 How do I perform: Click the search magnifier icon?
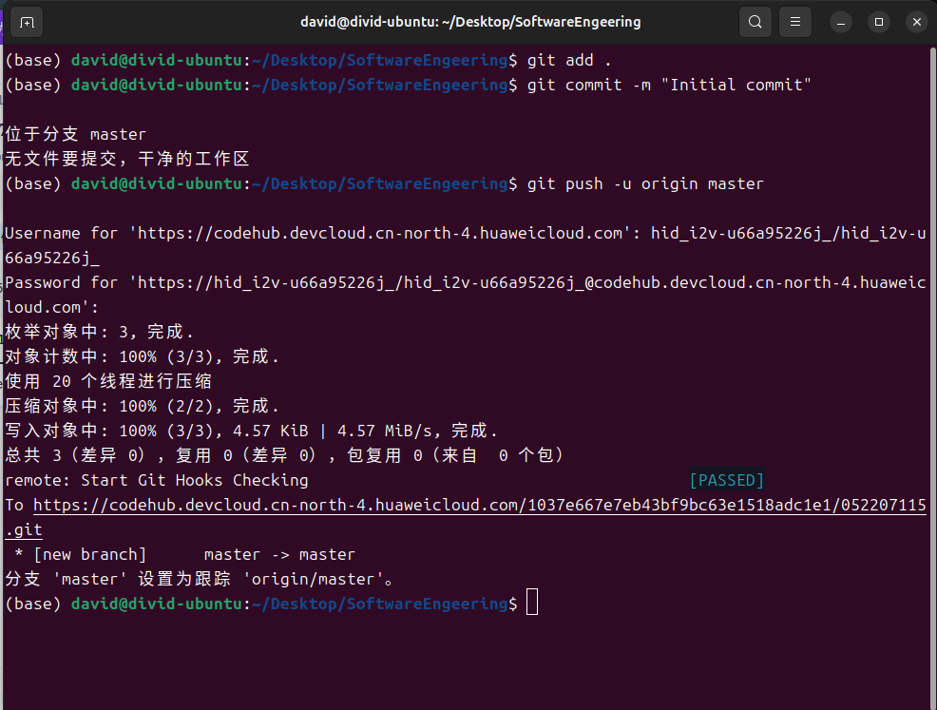point(755,21)
